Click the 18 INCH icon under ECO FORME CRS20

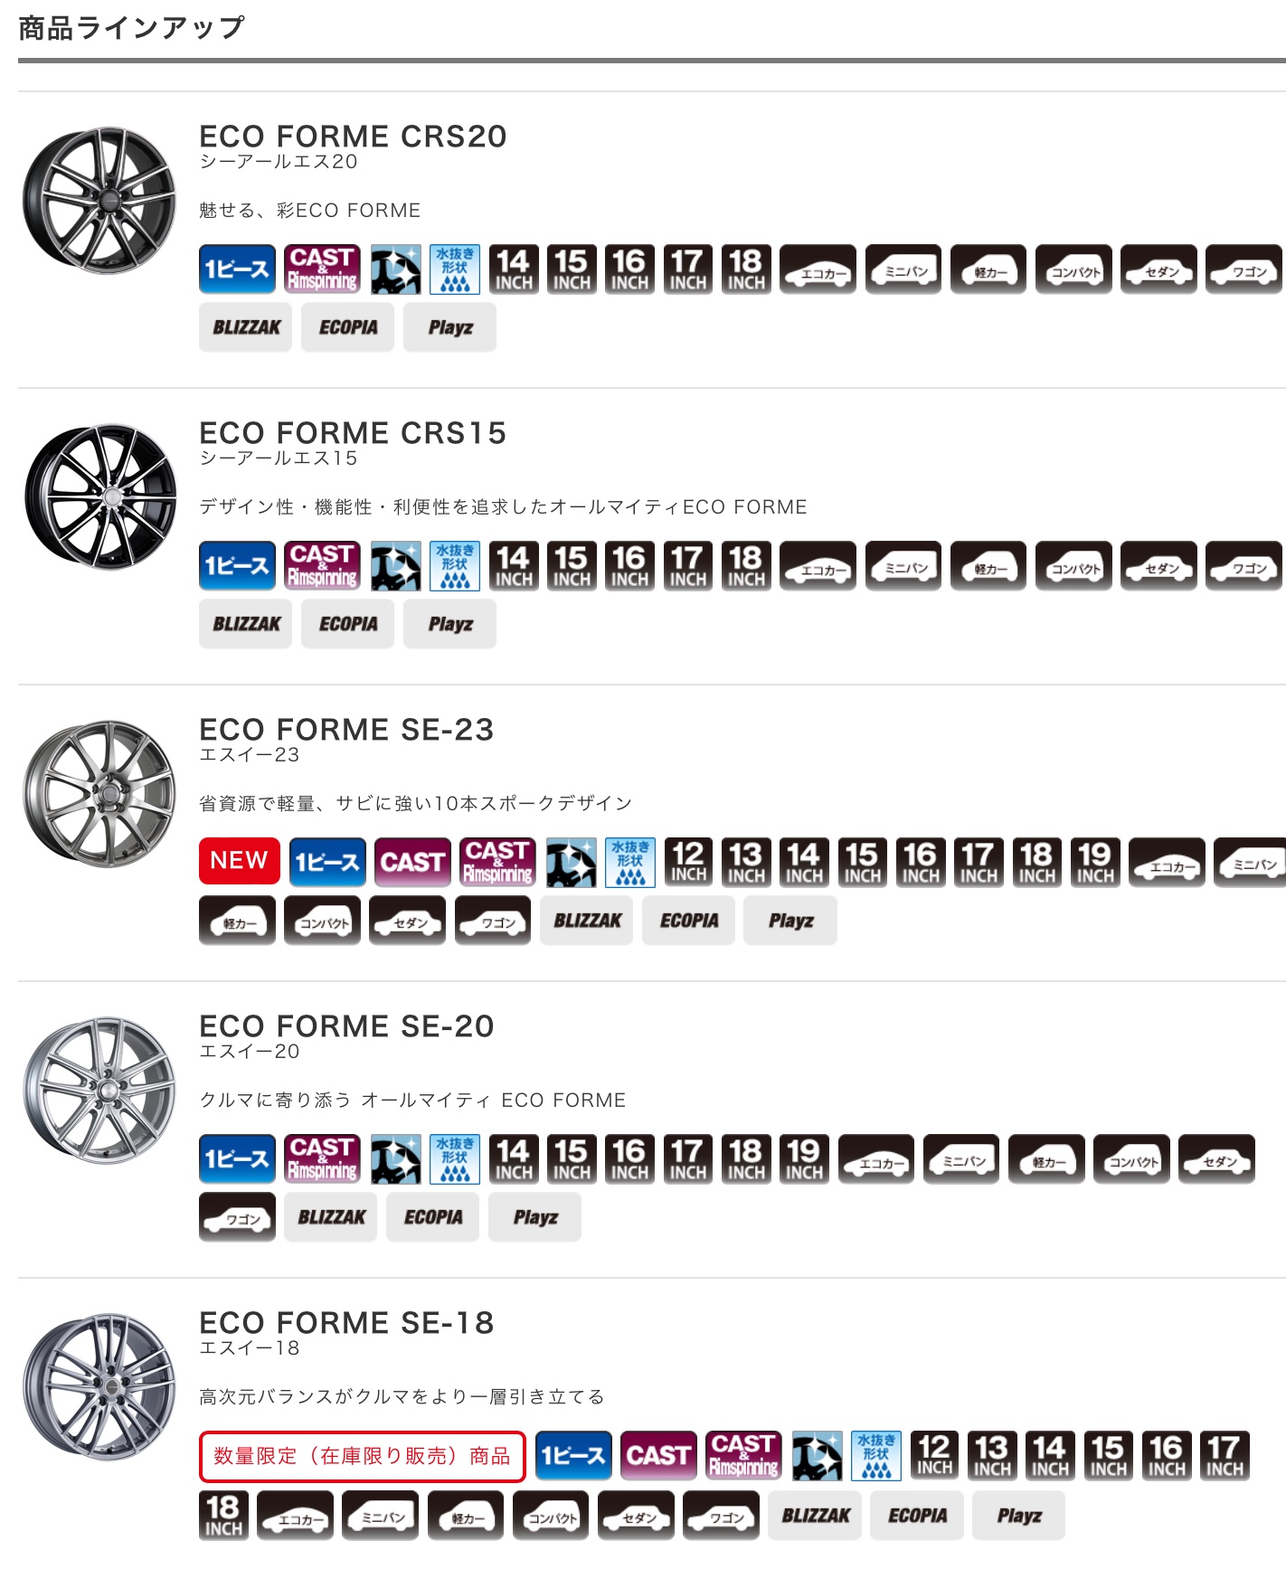[746, 269]
